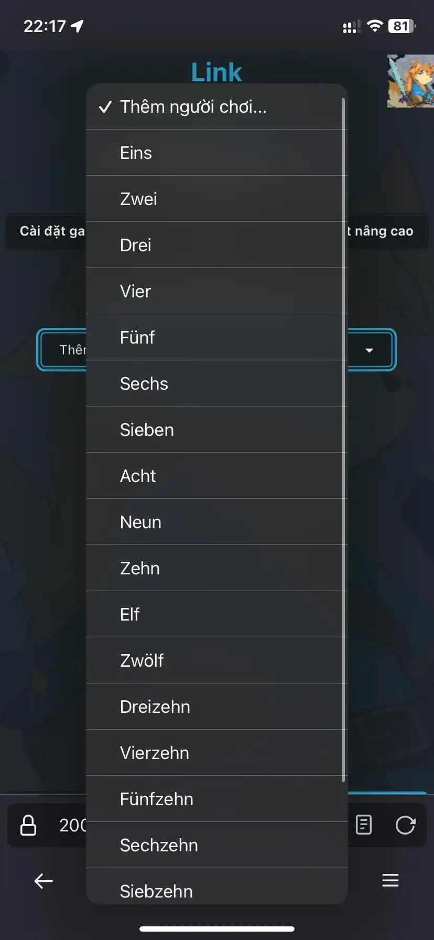Select the checked "Thêm người chơi..." option
The height and width of the screenshot is (940, 434).
(193, 107)
